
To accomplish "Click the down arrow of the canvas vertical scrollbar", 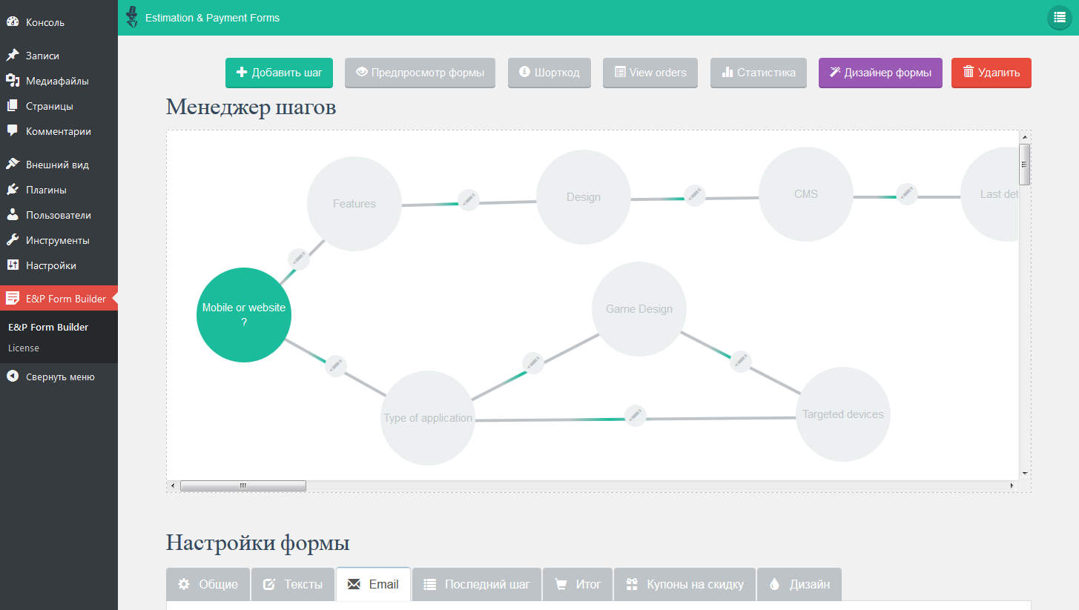I will point(1025,473).
